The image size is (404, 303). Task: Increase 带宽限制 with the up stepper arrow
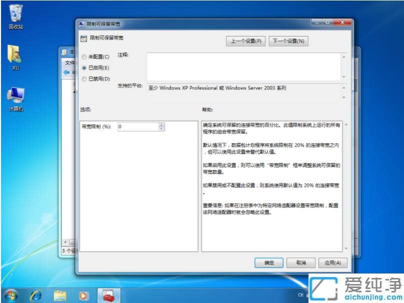(162, 124)
